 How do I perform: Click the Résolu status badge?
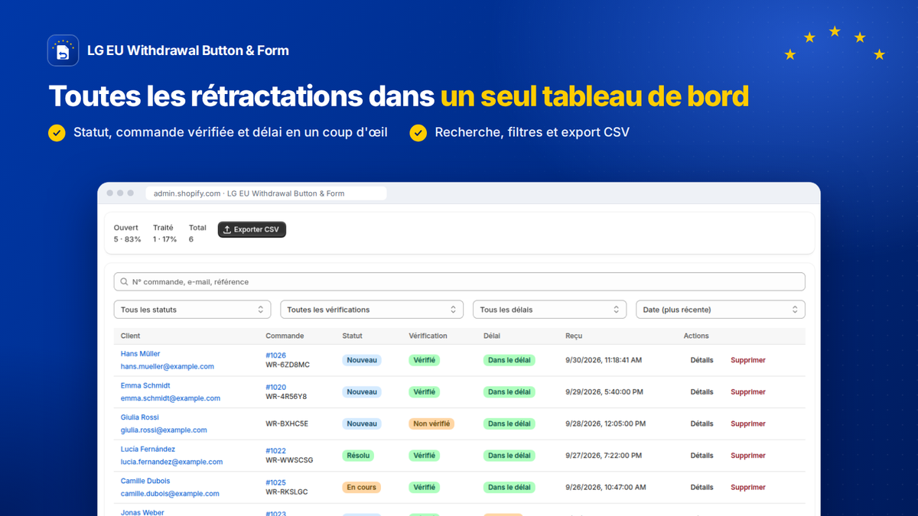358,456
